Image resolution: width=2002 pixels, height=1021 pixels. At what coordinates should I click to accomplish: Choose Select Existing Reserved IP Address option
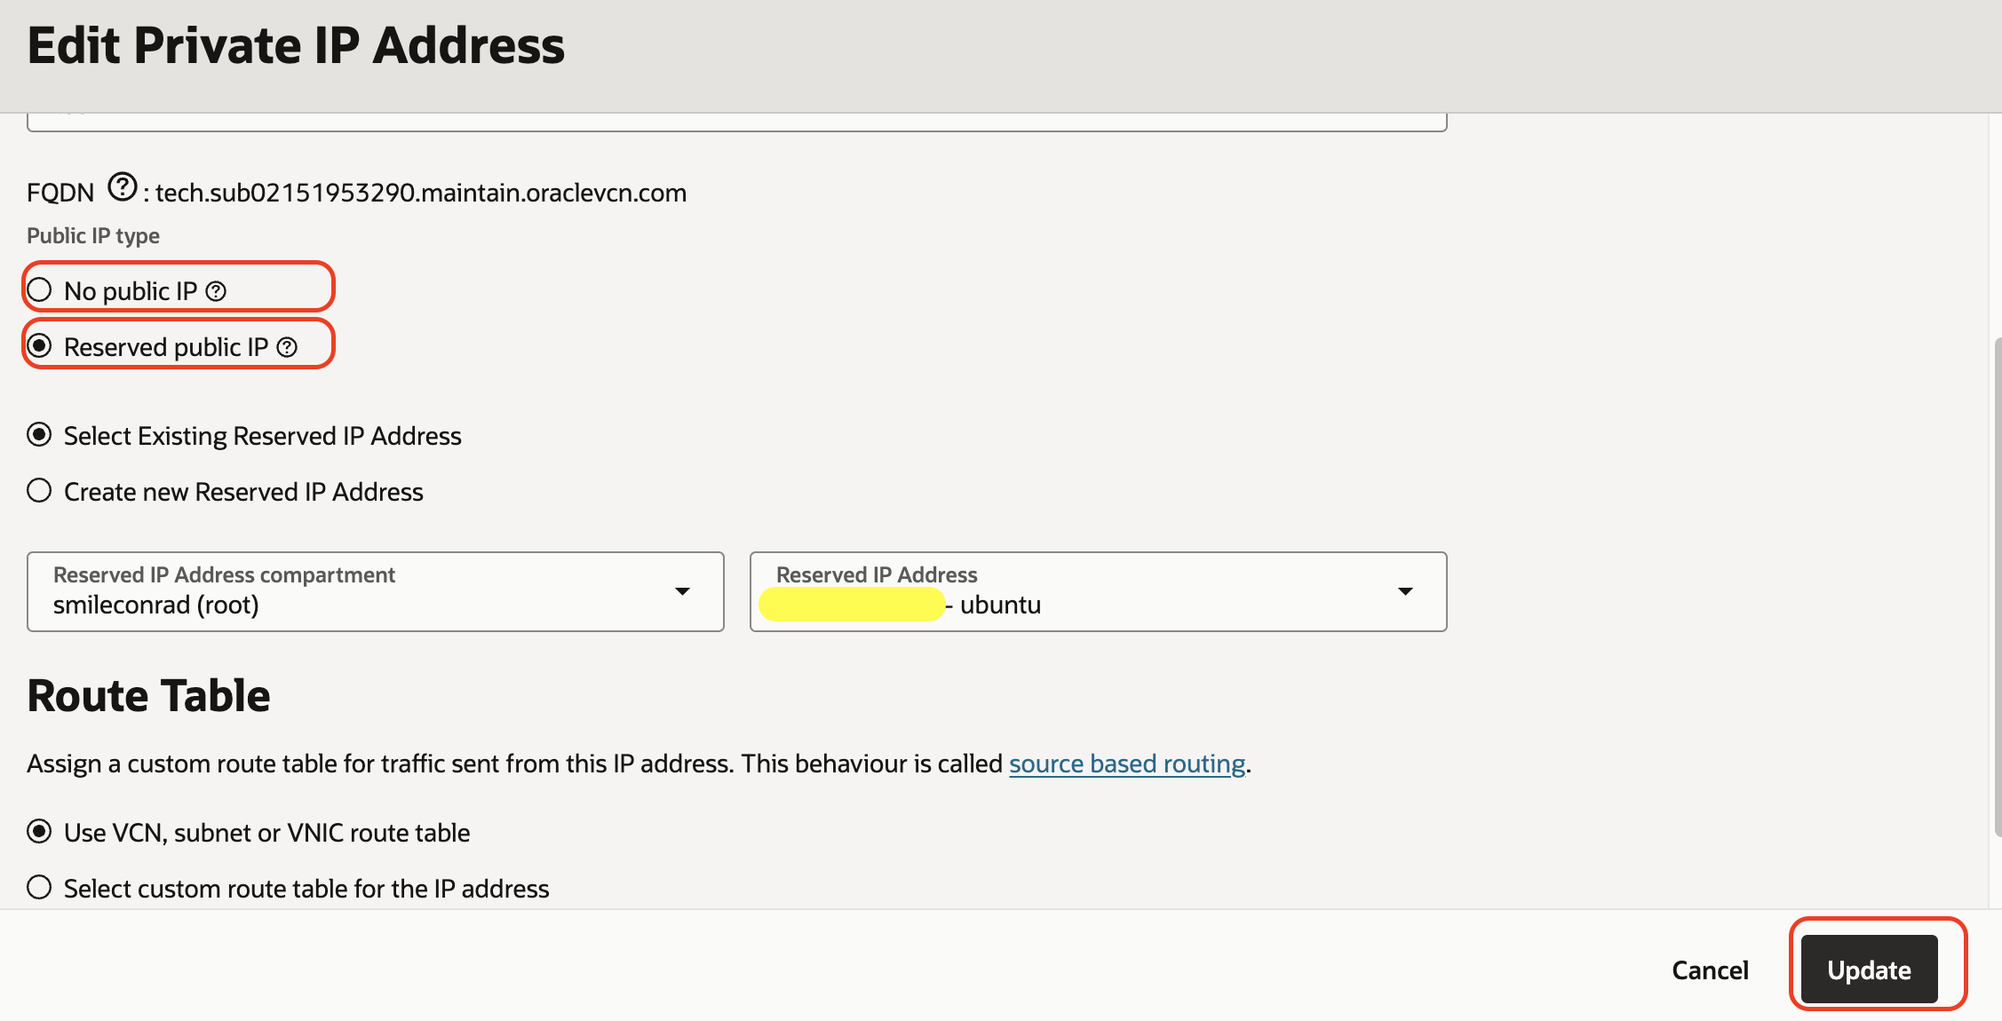40,435
